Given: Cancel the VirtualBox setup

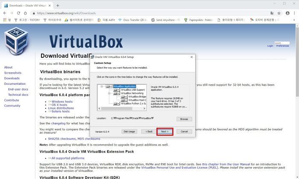Looking at the screenshot, I should [x=184, y=131].
